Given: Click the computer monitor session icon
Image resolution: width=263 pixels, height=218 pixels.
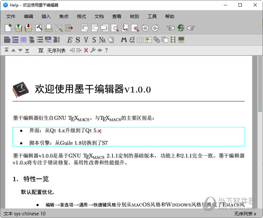Looking at the screenshot, I should click(181, 40).
